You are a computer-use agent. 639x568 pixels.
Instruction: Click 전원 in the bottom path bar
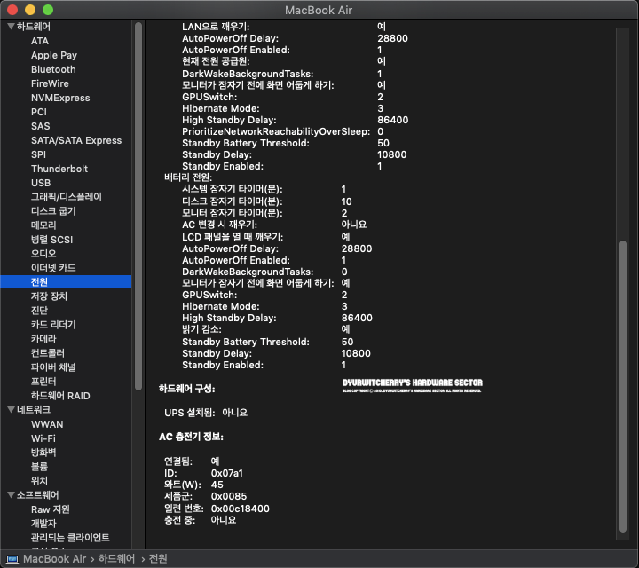point(158,558)
